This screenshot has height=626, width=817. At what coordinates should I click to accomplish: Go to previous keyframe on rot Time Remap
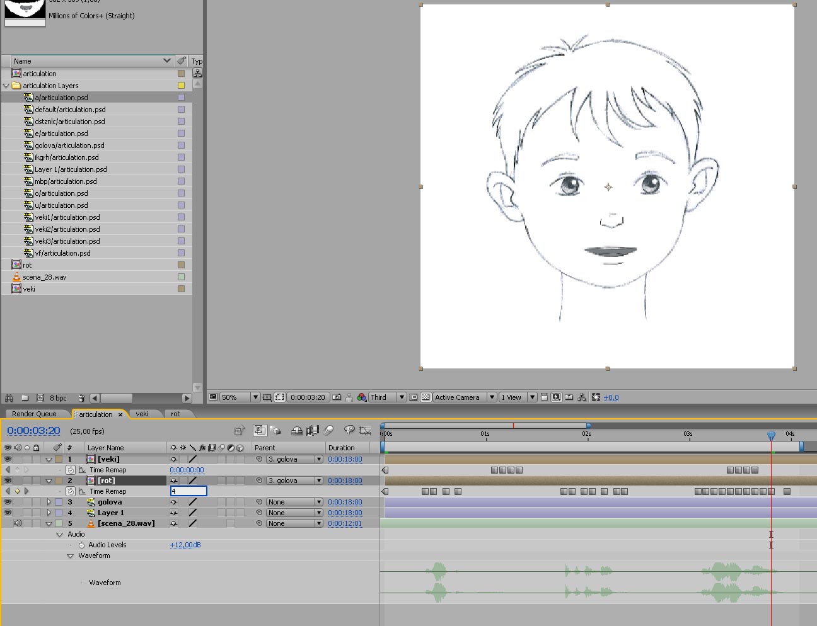[x=8, y=491]
